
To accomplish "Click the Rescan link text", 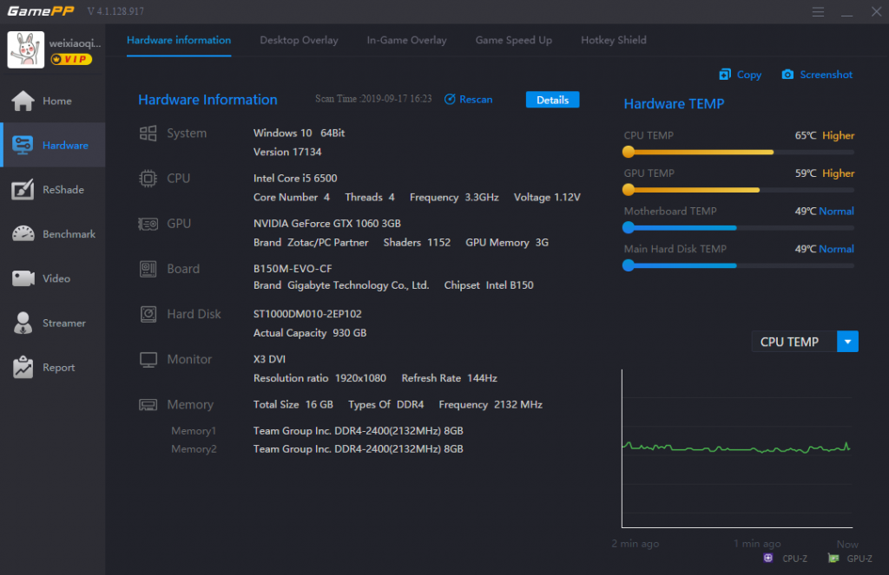I will (x=476, y=99).
